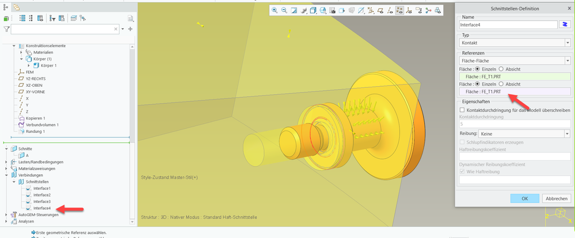Image resolution: width=575 pixels, height=238 pixels.
Task: Click the first green Fläche reference field
Action: click(x=514, y=75)
